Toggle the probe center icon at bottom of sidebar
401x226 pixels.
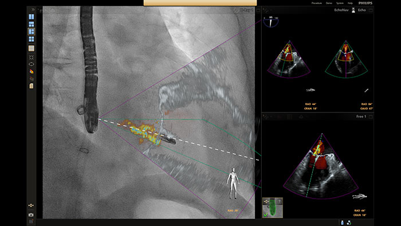[x=31, y=205]
